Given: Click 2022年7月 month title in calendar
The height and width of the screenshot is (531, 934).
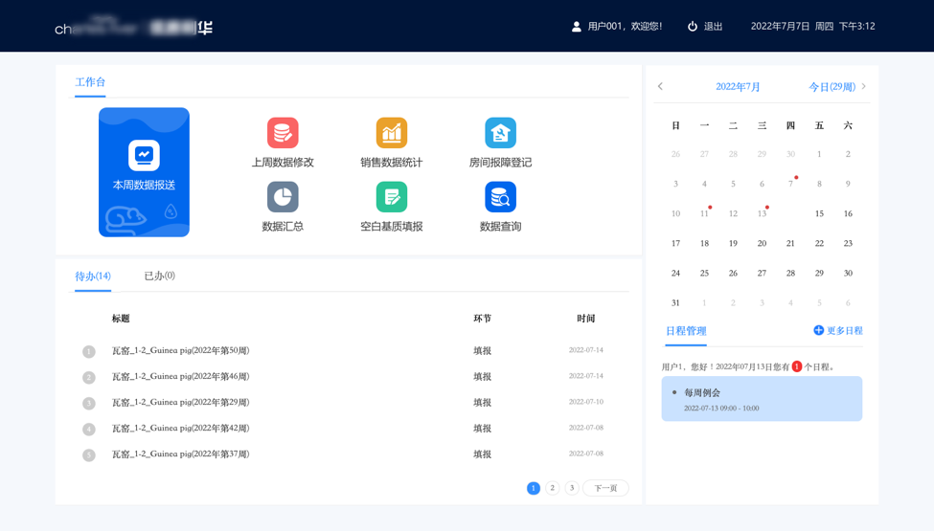Looking at the screenshot, I should coord(738,87).
